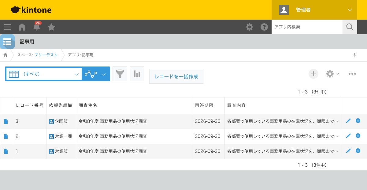Click the 営業一課 organization cell

[x=61, y=136]
